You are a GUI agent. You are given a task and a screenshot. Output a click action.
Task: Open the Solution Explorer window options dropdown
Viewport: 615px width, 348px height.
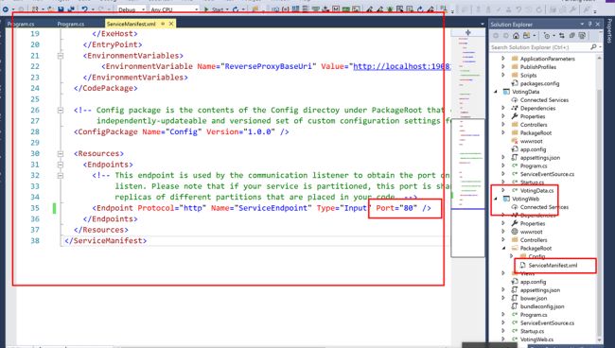coord(582,24)
